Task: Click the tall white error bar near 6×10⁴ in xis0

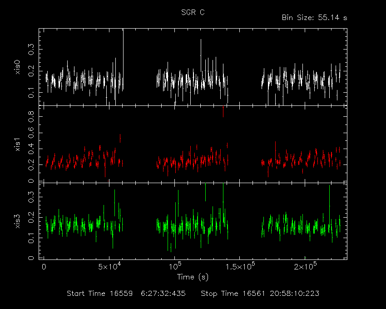Action: pos(123,59)
